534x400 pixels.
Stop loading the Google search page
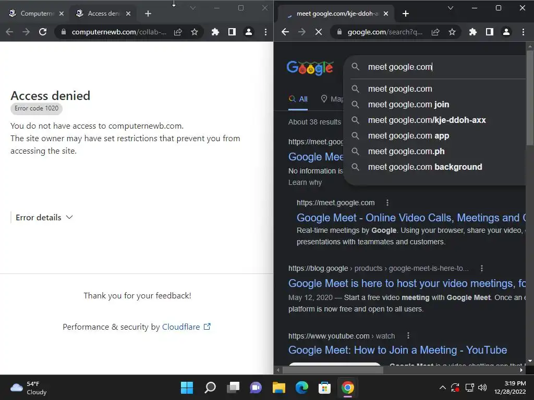point(319,32)
